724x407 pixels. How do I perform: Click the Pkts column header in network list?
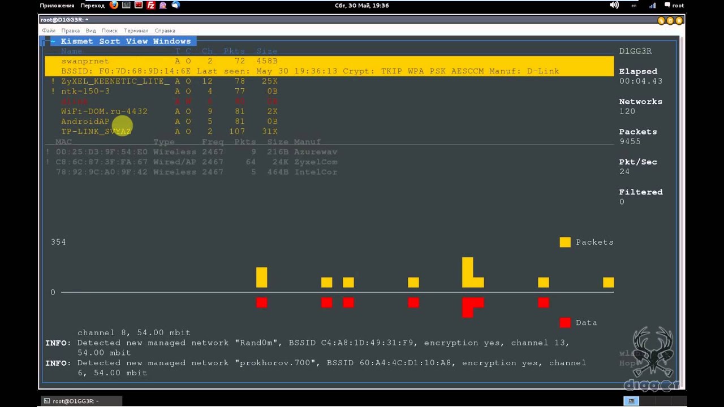[x=234, y=51]
